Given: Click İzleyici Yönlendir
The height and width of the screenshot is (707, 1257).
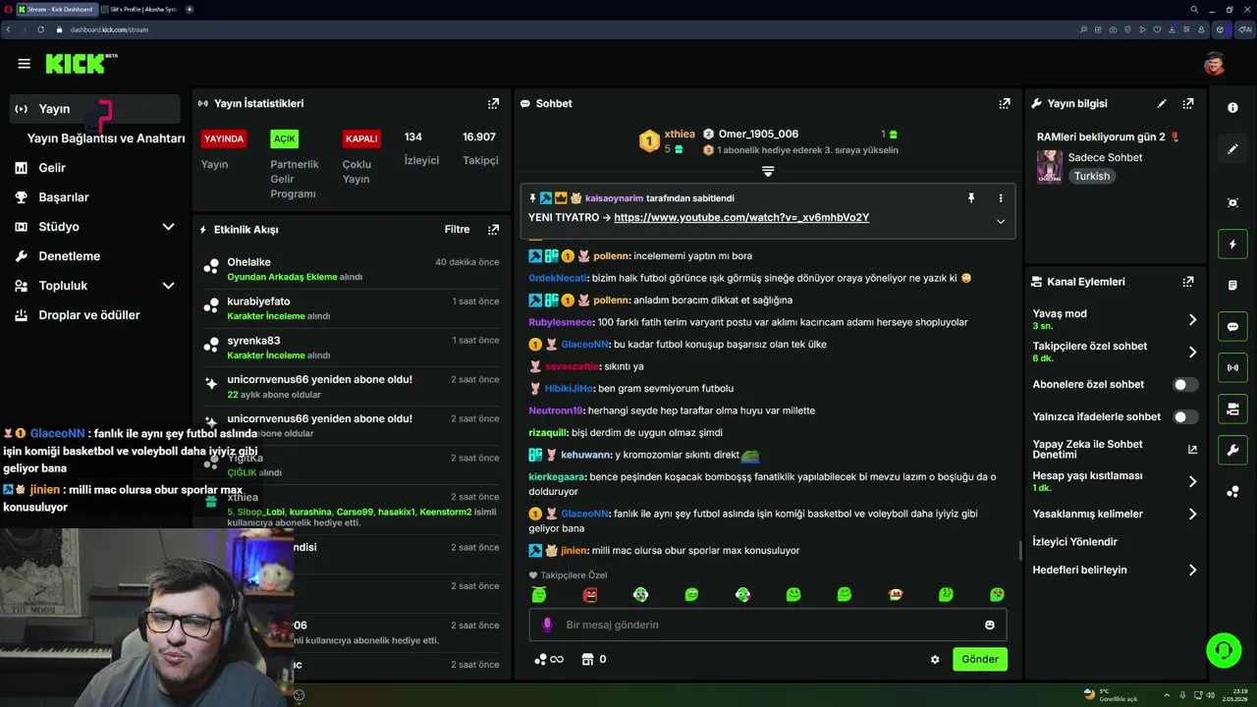Looking at the screenshot, I should [x=1074, y=542].
